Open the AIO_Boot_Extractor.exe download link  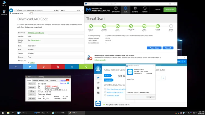(36, 33)
